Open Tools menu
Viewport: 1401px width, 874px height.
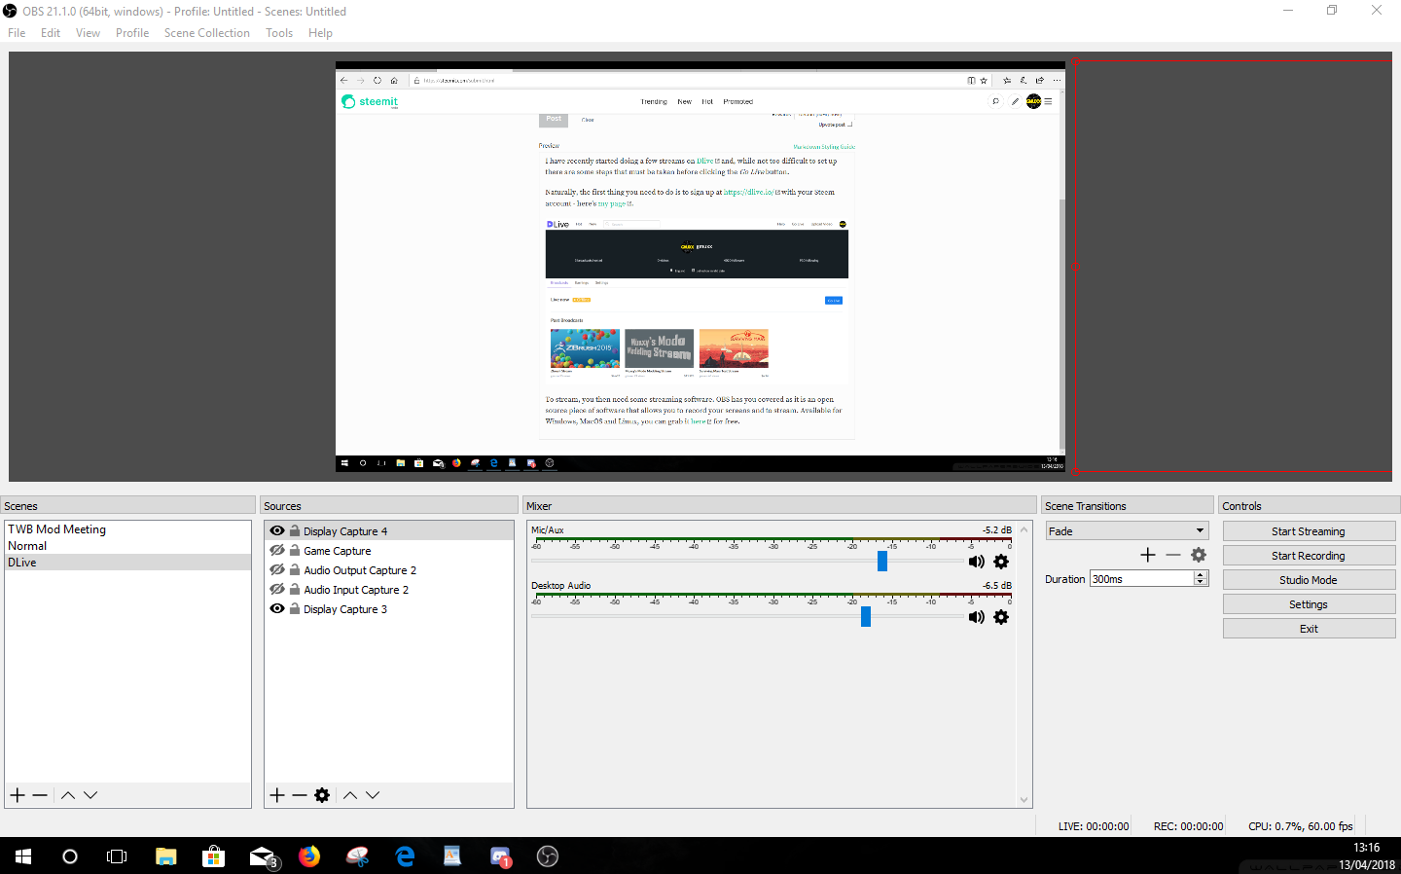click(279, 33)
